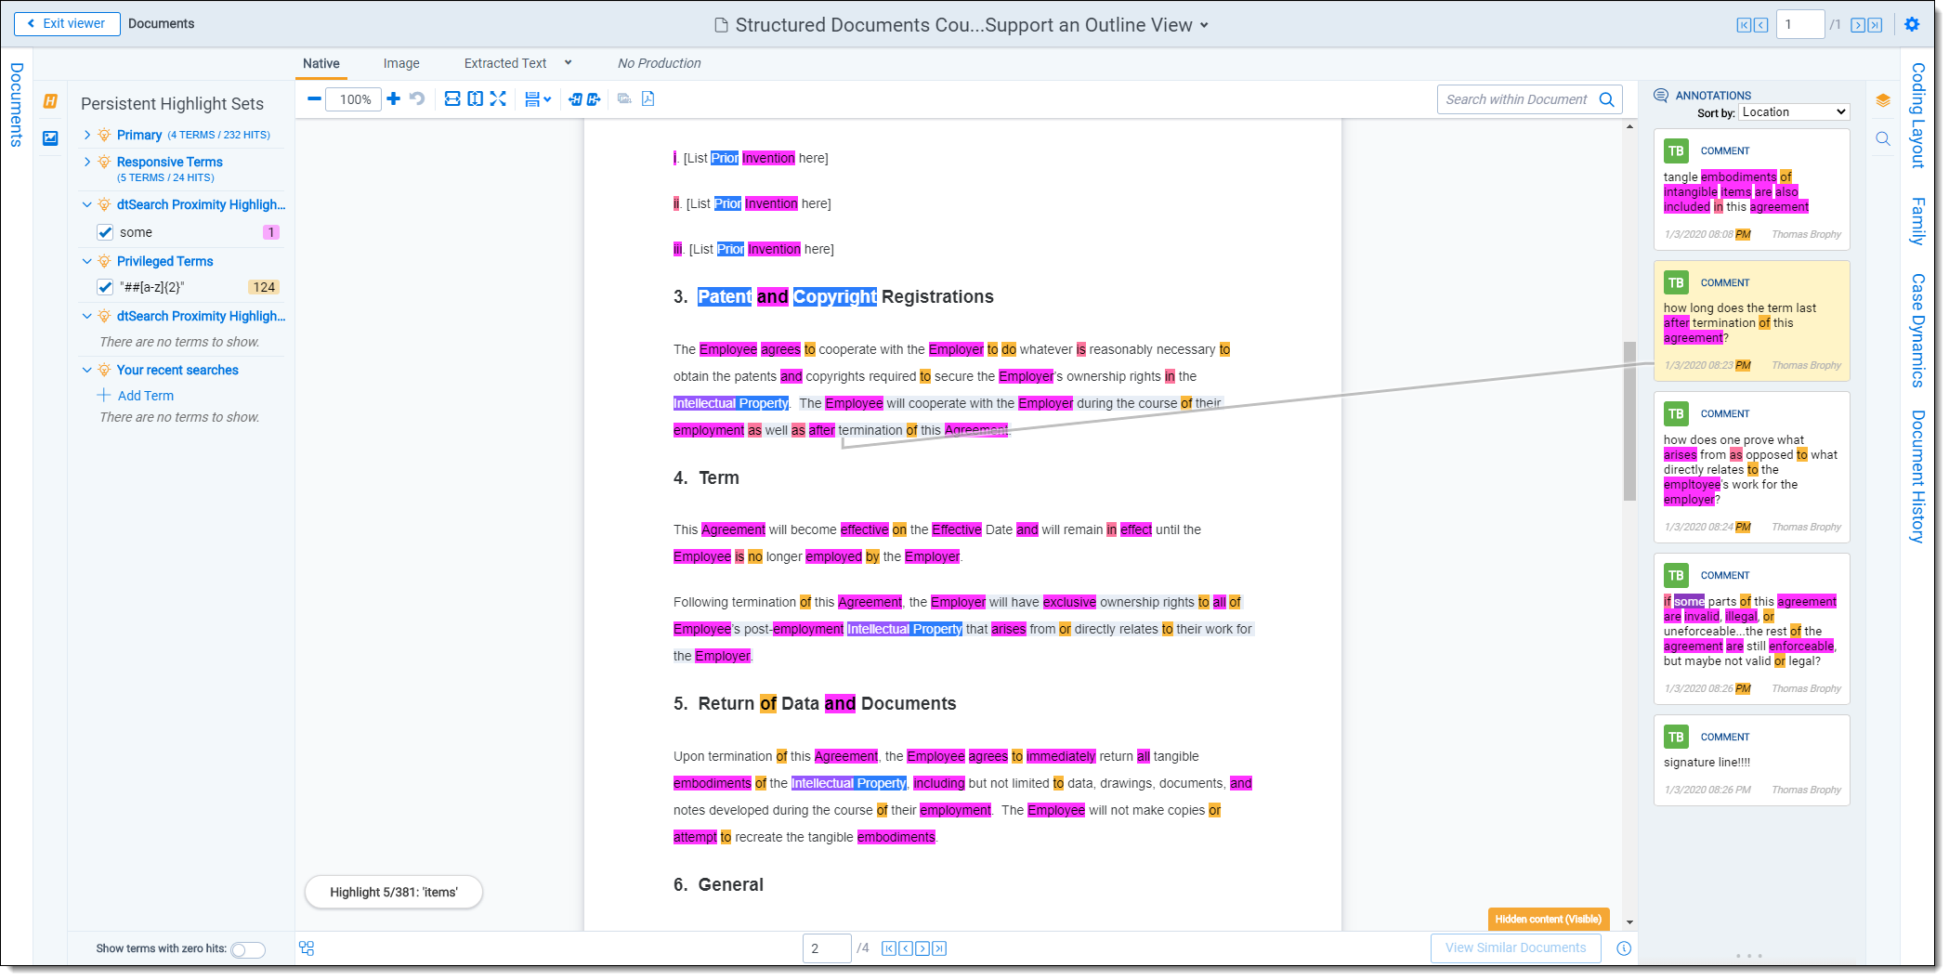This screenshot has width=1949, height=980.
Task: Switch to the Extracted Text tab
Action: (505, 63)
